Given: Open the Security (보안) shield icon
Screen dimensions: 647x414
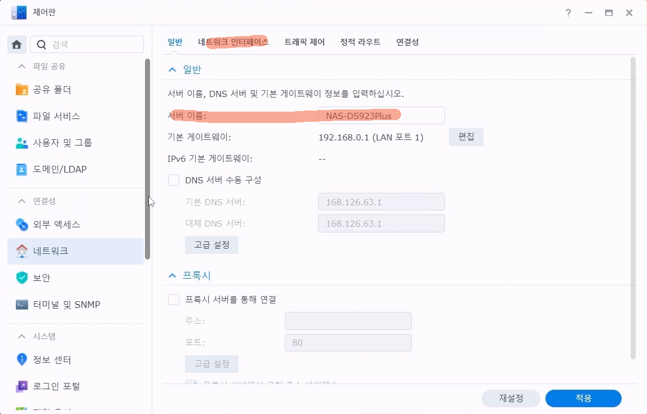Looking at the screenshot, I should [22, 278].
